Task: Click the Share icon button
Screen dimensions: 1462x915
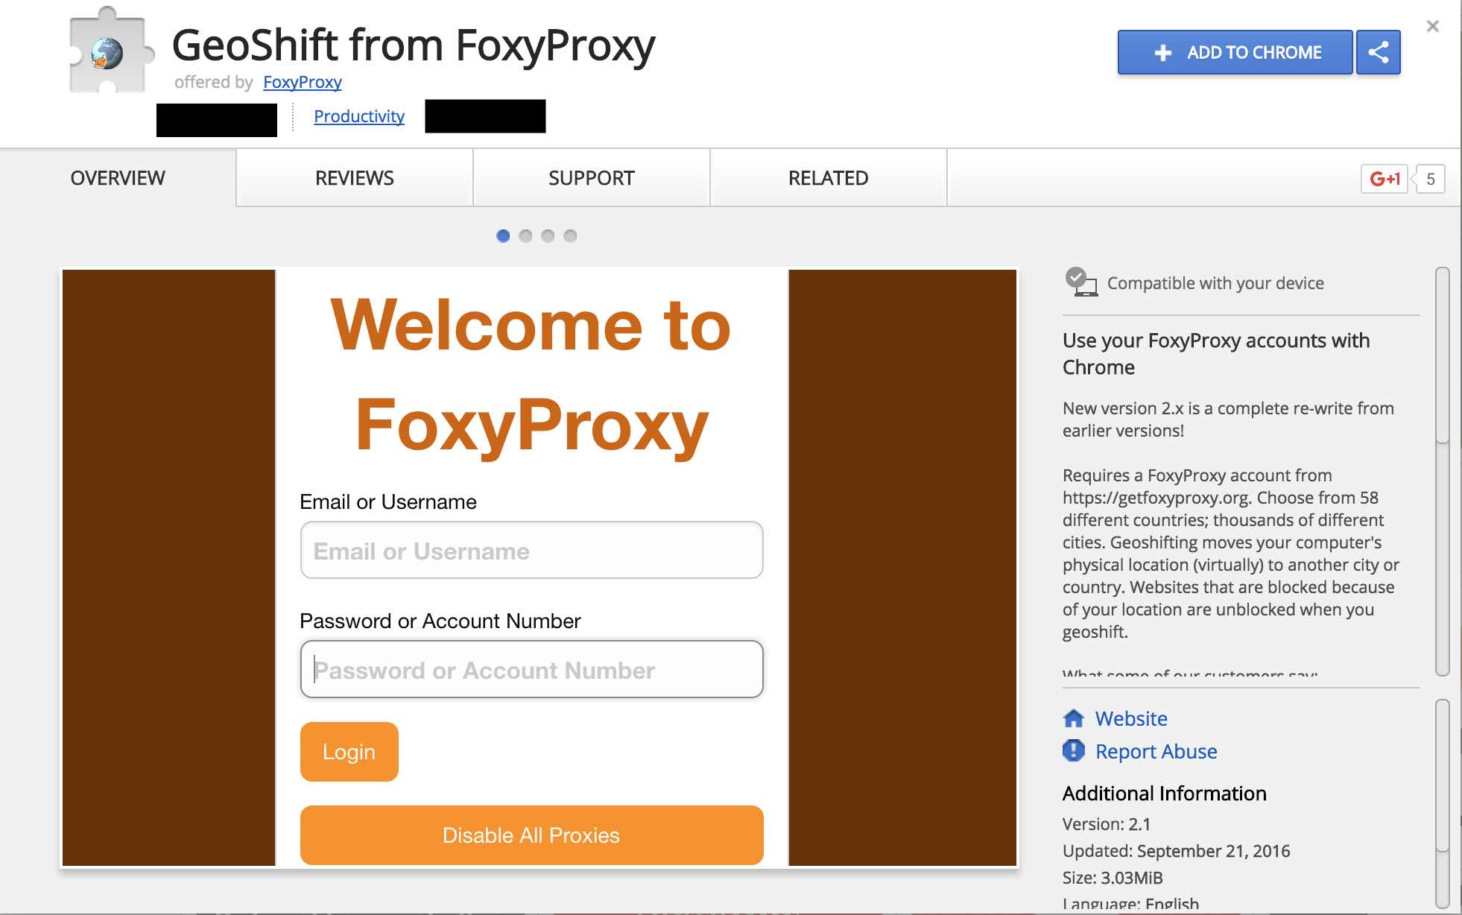Action: [1379, 51]
